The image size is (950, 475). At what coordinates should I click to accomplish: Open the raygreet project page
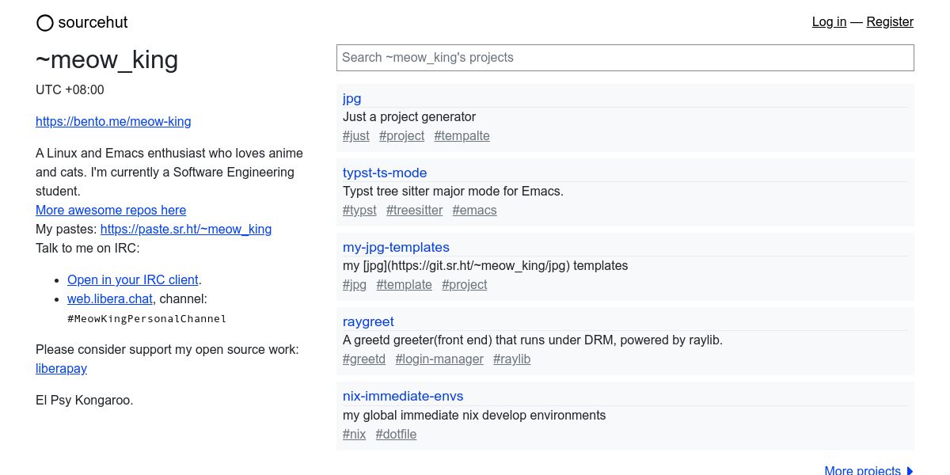(x=368, y=321)
